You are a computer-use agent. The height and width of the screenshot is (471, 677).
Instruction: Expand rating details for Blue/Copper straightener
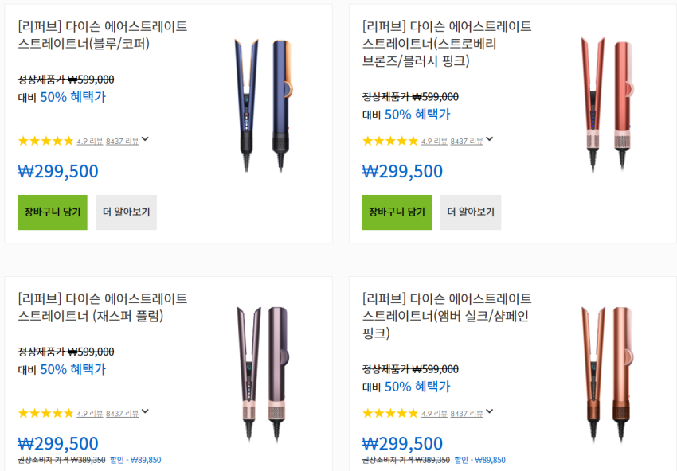145,140
